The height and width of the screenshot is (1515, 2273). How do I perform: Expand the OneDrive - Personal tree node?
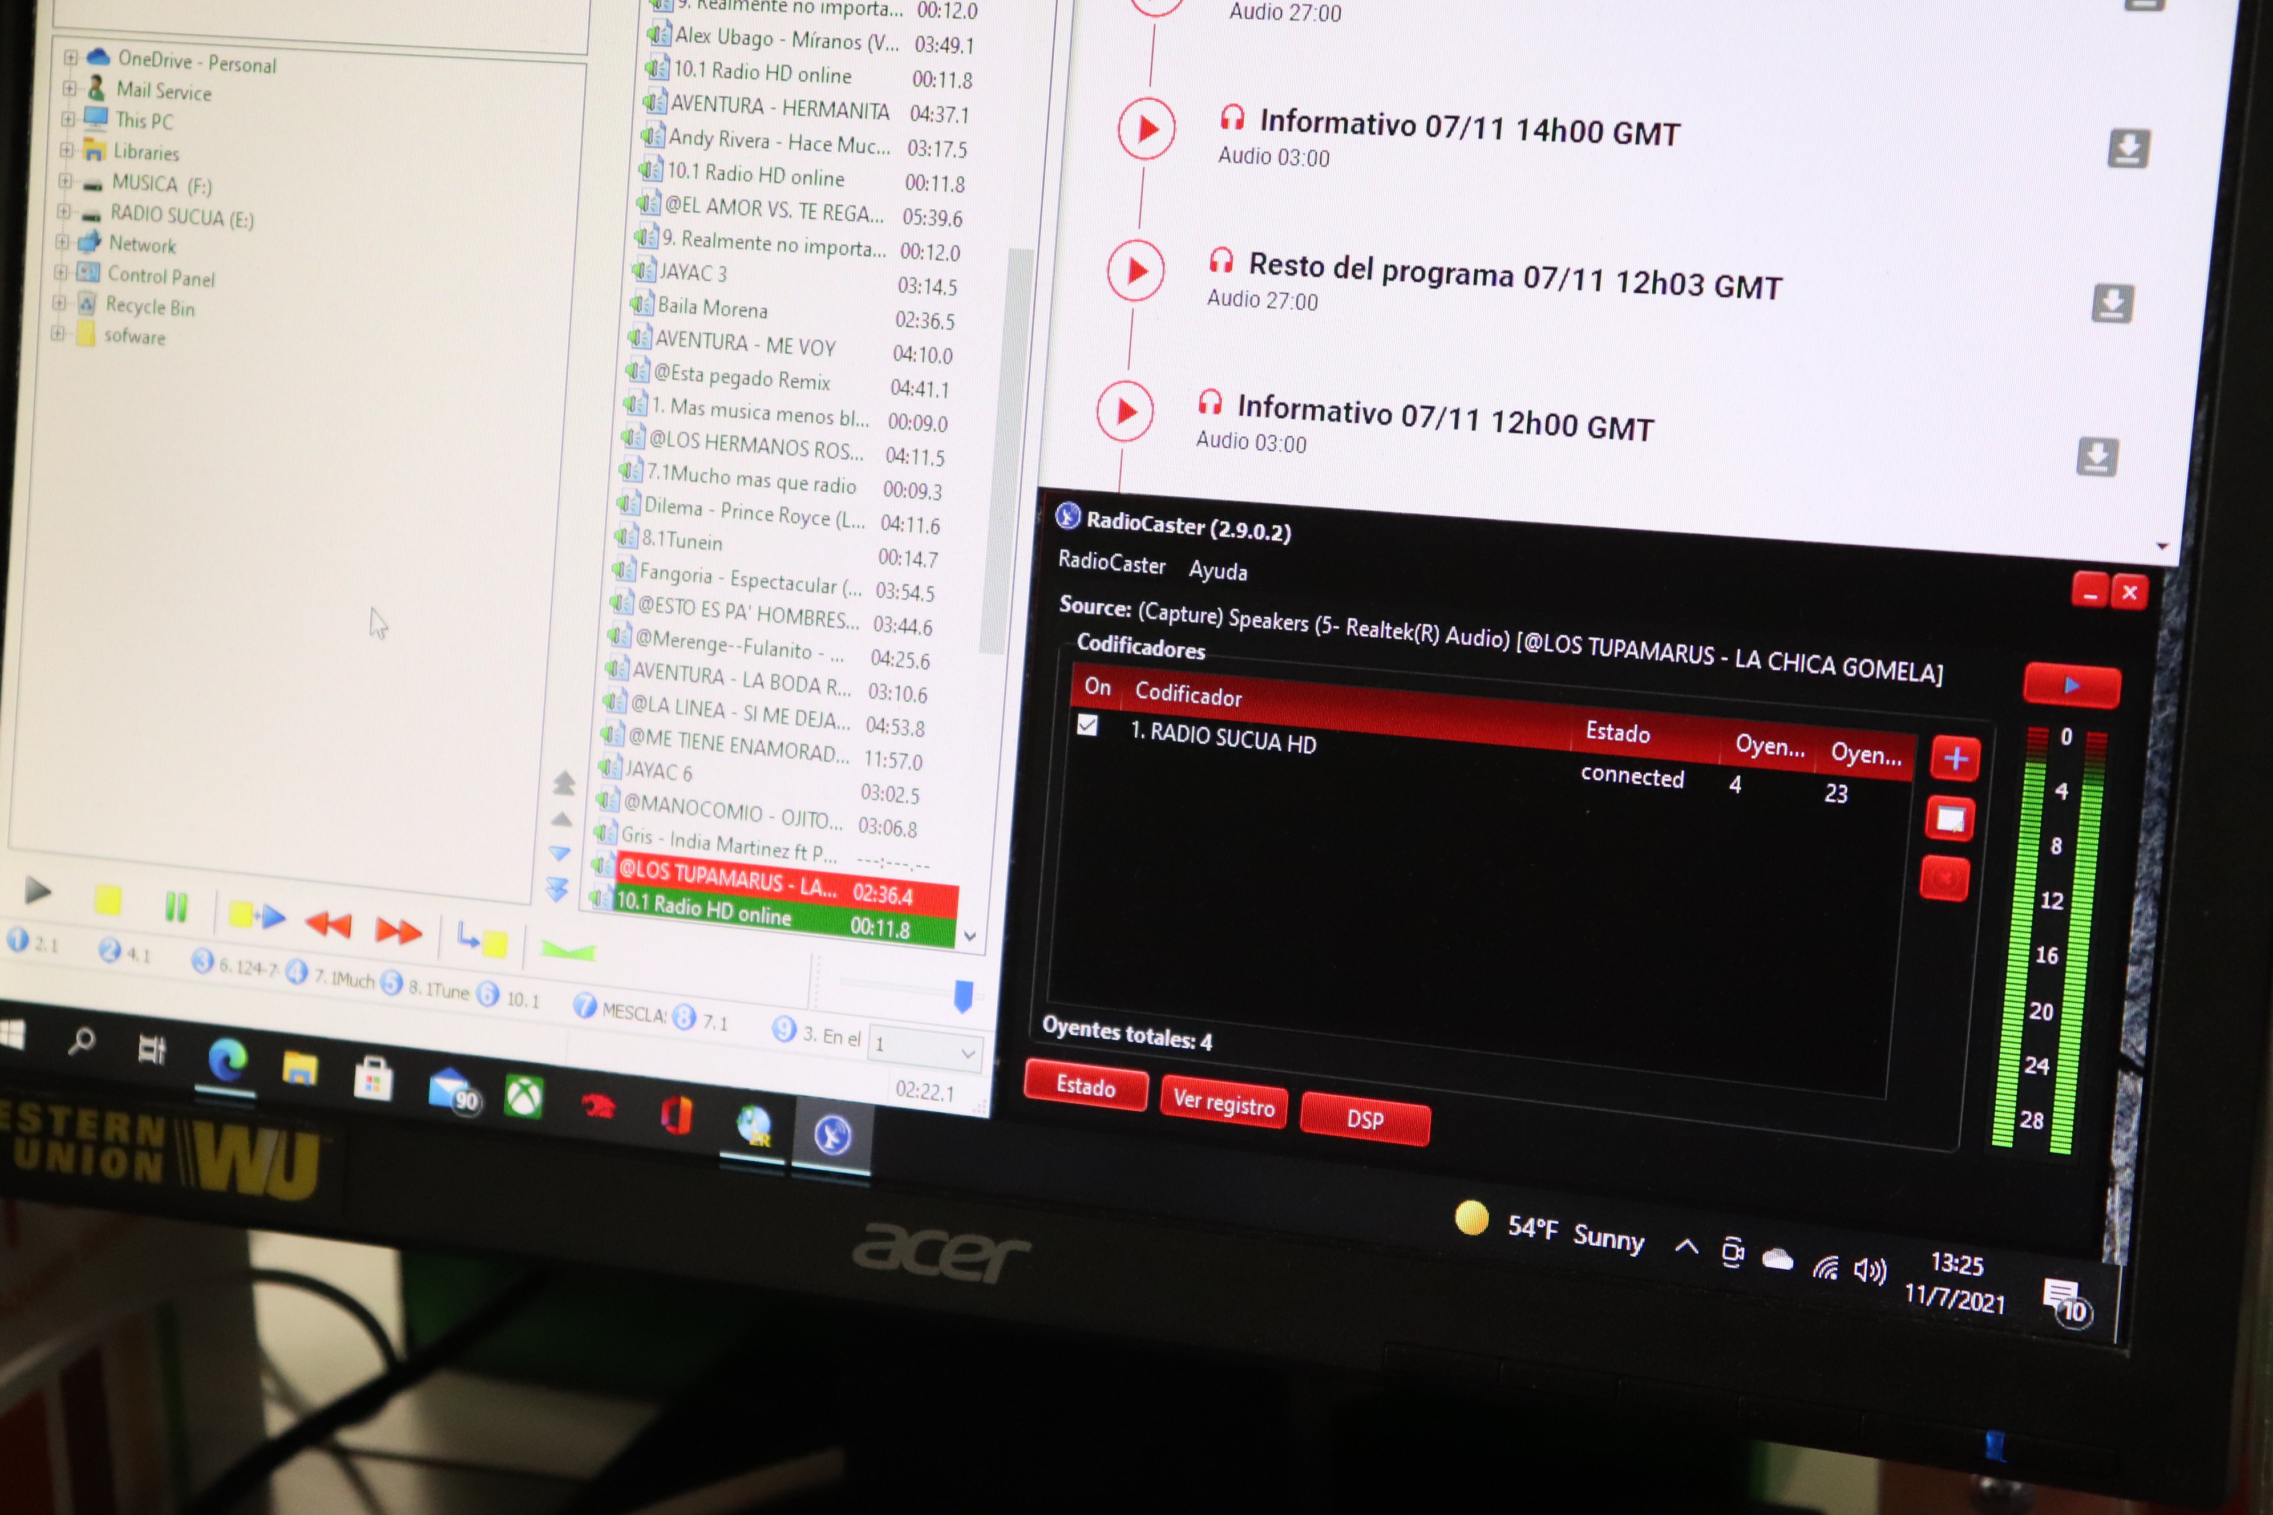tap(71, 57)
